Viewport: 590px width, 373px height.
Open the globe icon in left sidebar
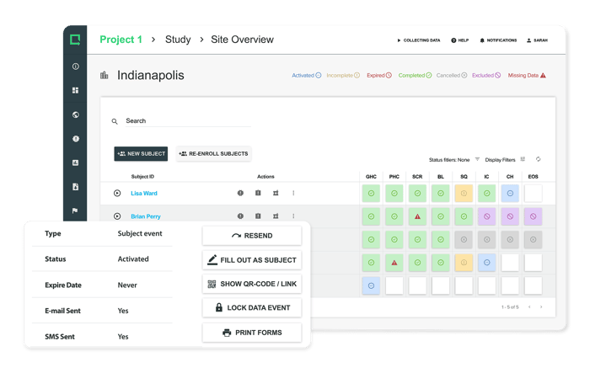pos(76,115)
